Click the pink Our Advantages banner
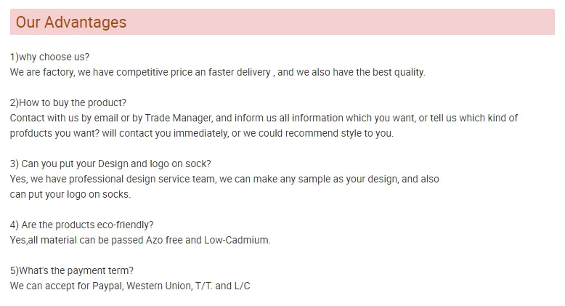The width and height of the screenshot is (565, 306). [x=282, y=22]
